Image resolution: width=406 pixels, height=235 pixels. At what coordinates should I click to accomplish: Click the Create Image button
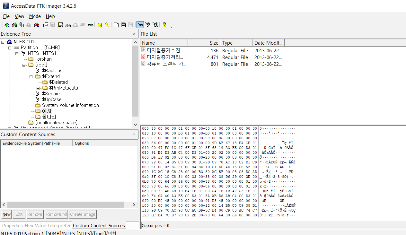[83, 214]
